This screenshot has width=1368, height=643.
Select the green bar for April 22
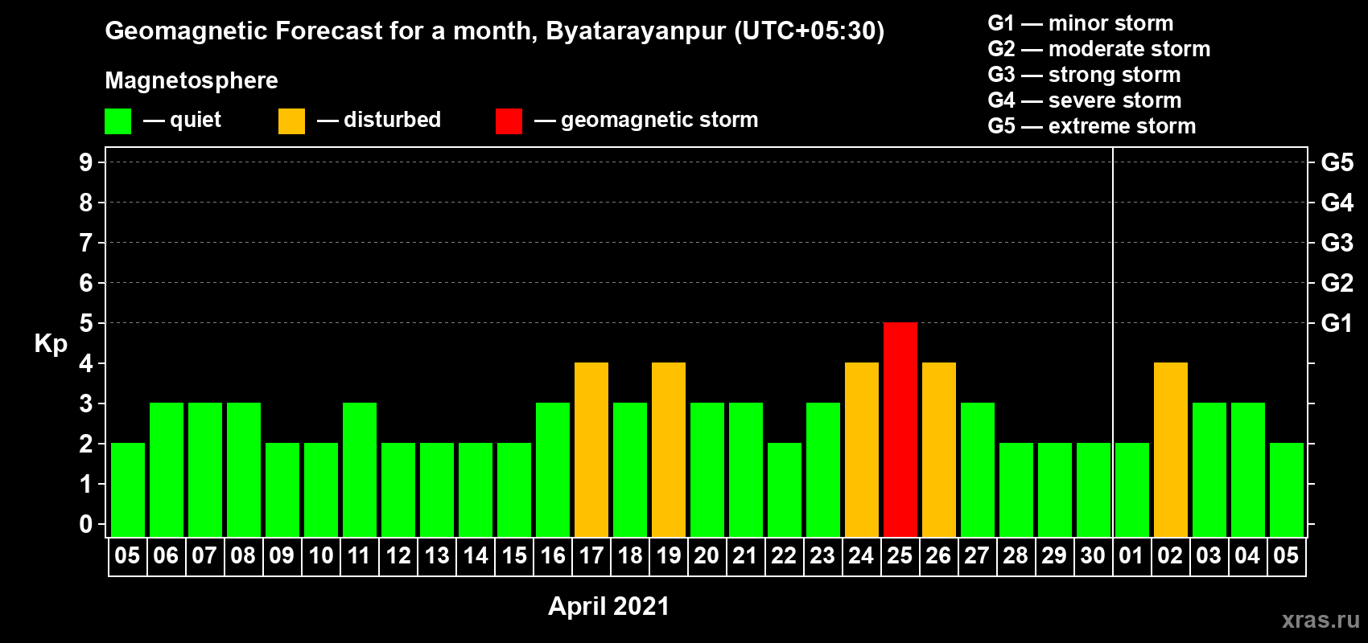tap(785, 489)
